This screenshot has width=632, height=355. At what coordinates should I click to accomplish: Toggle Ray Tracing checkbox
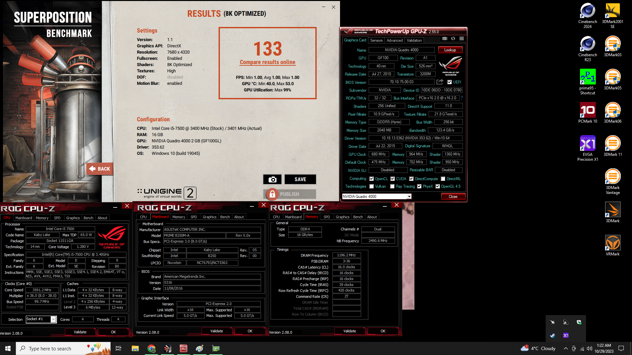[392, 186]
